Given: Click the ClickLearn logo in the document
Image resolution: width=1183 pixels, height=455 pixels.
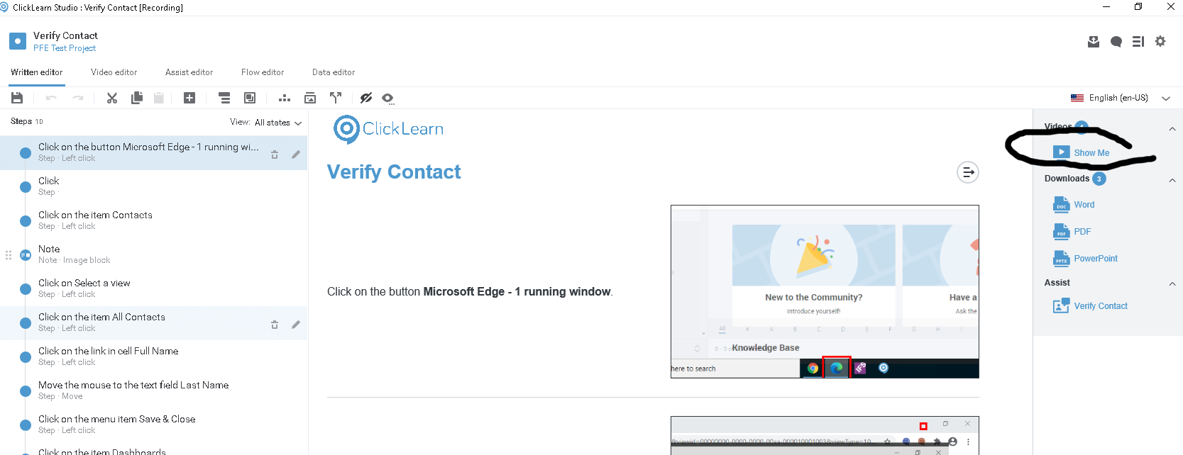Looking at the screenshot, I should click(x=389, y=129).
